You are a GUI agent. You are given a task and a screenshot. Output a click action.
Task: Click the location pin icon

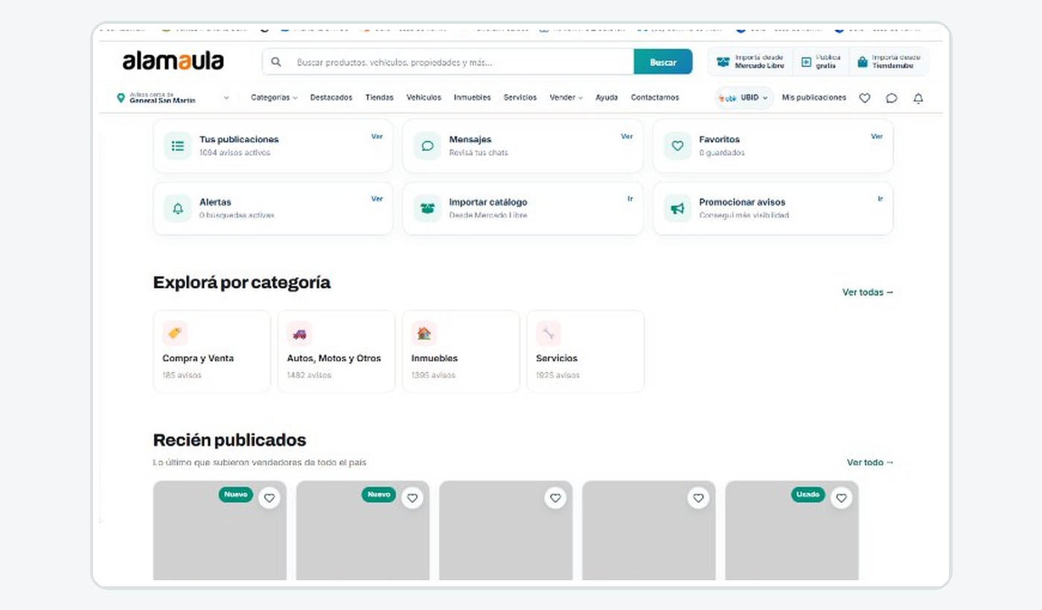(x=121, y=97)
